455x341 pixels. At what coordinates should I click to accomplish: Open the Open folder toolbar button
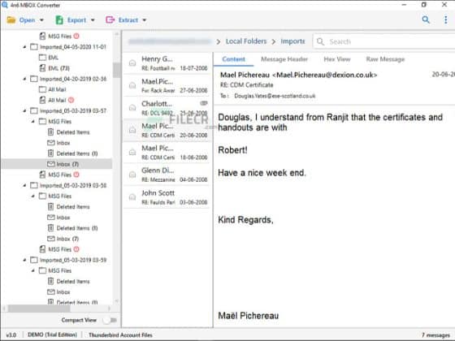click(x=21, y=20)
